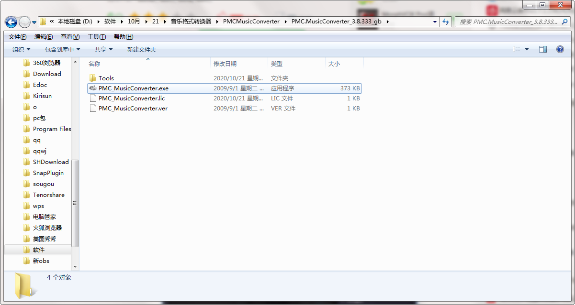Viewport: 575px width, 305px height.
Task: Sort files by 修改日期 column header
Action: [x=225, y=64]
